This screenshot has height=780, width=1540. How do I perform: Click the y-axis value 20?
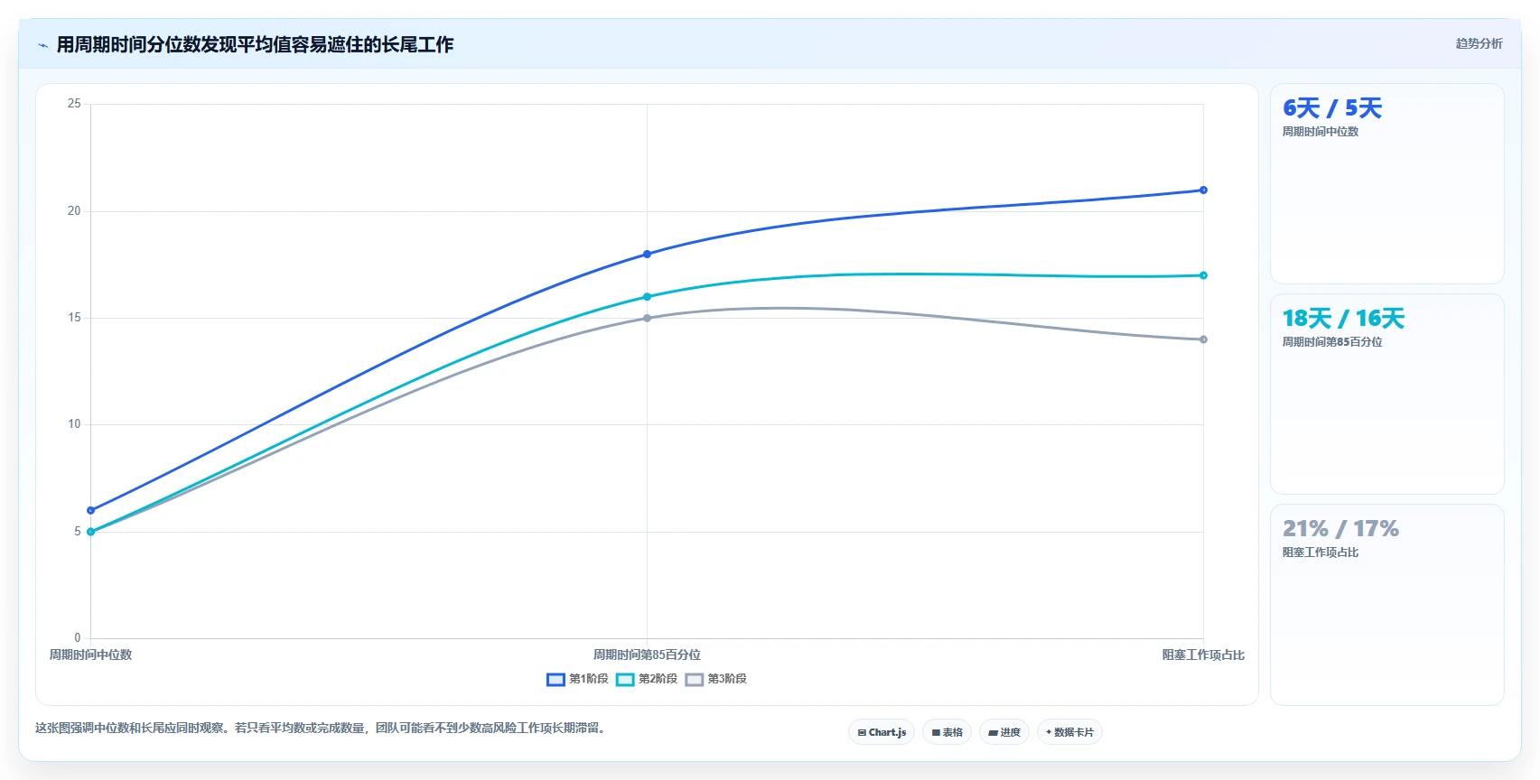(x=74, y=211)
